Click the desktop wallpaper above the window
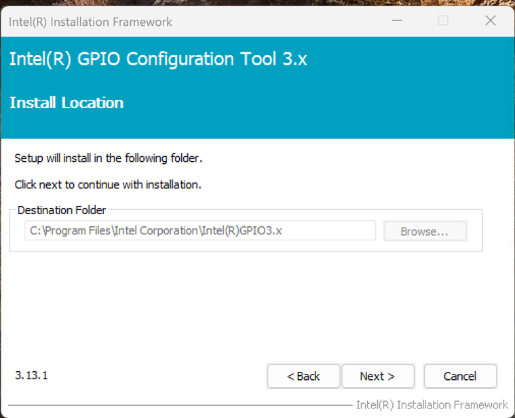Screen dimensions: 515x418 [x=258, y=3]
